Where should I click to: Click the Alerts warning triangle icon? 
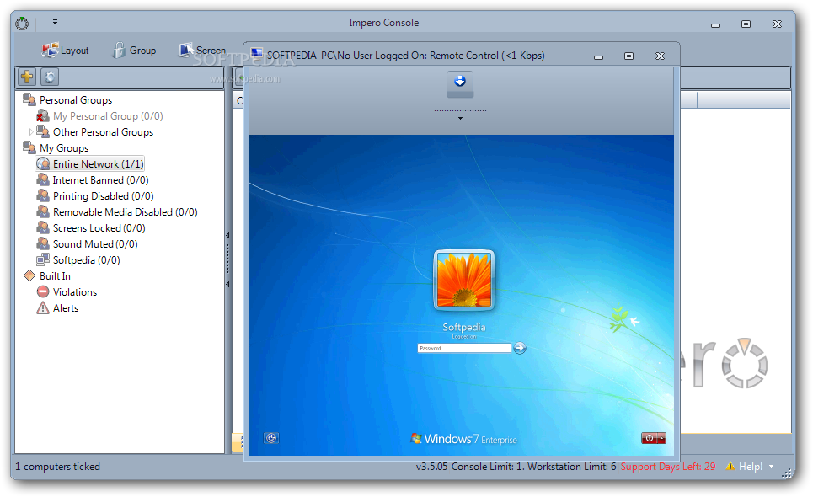click(x=43, y=307)
